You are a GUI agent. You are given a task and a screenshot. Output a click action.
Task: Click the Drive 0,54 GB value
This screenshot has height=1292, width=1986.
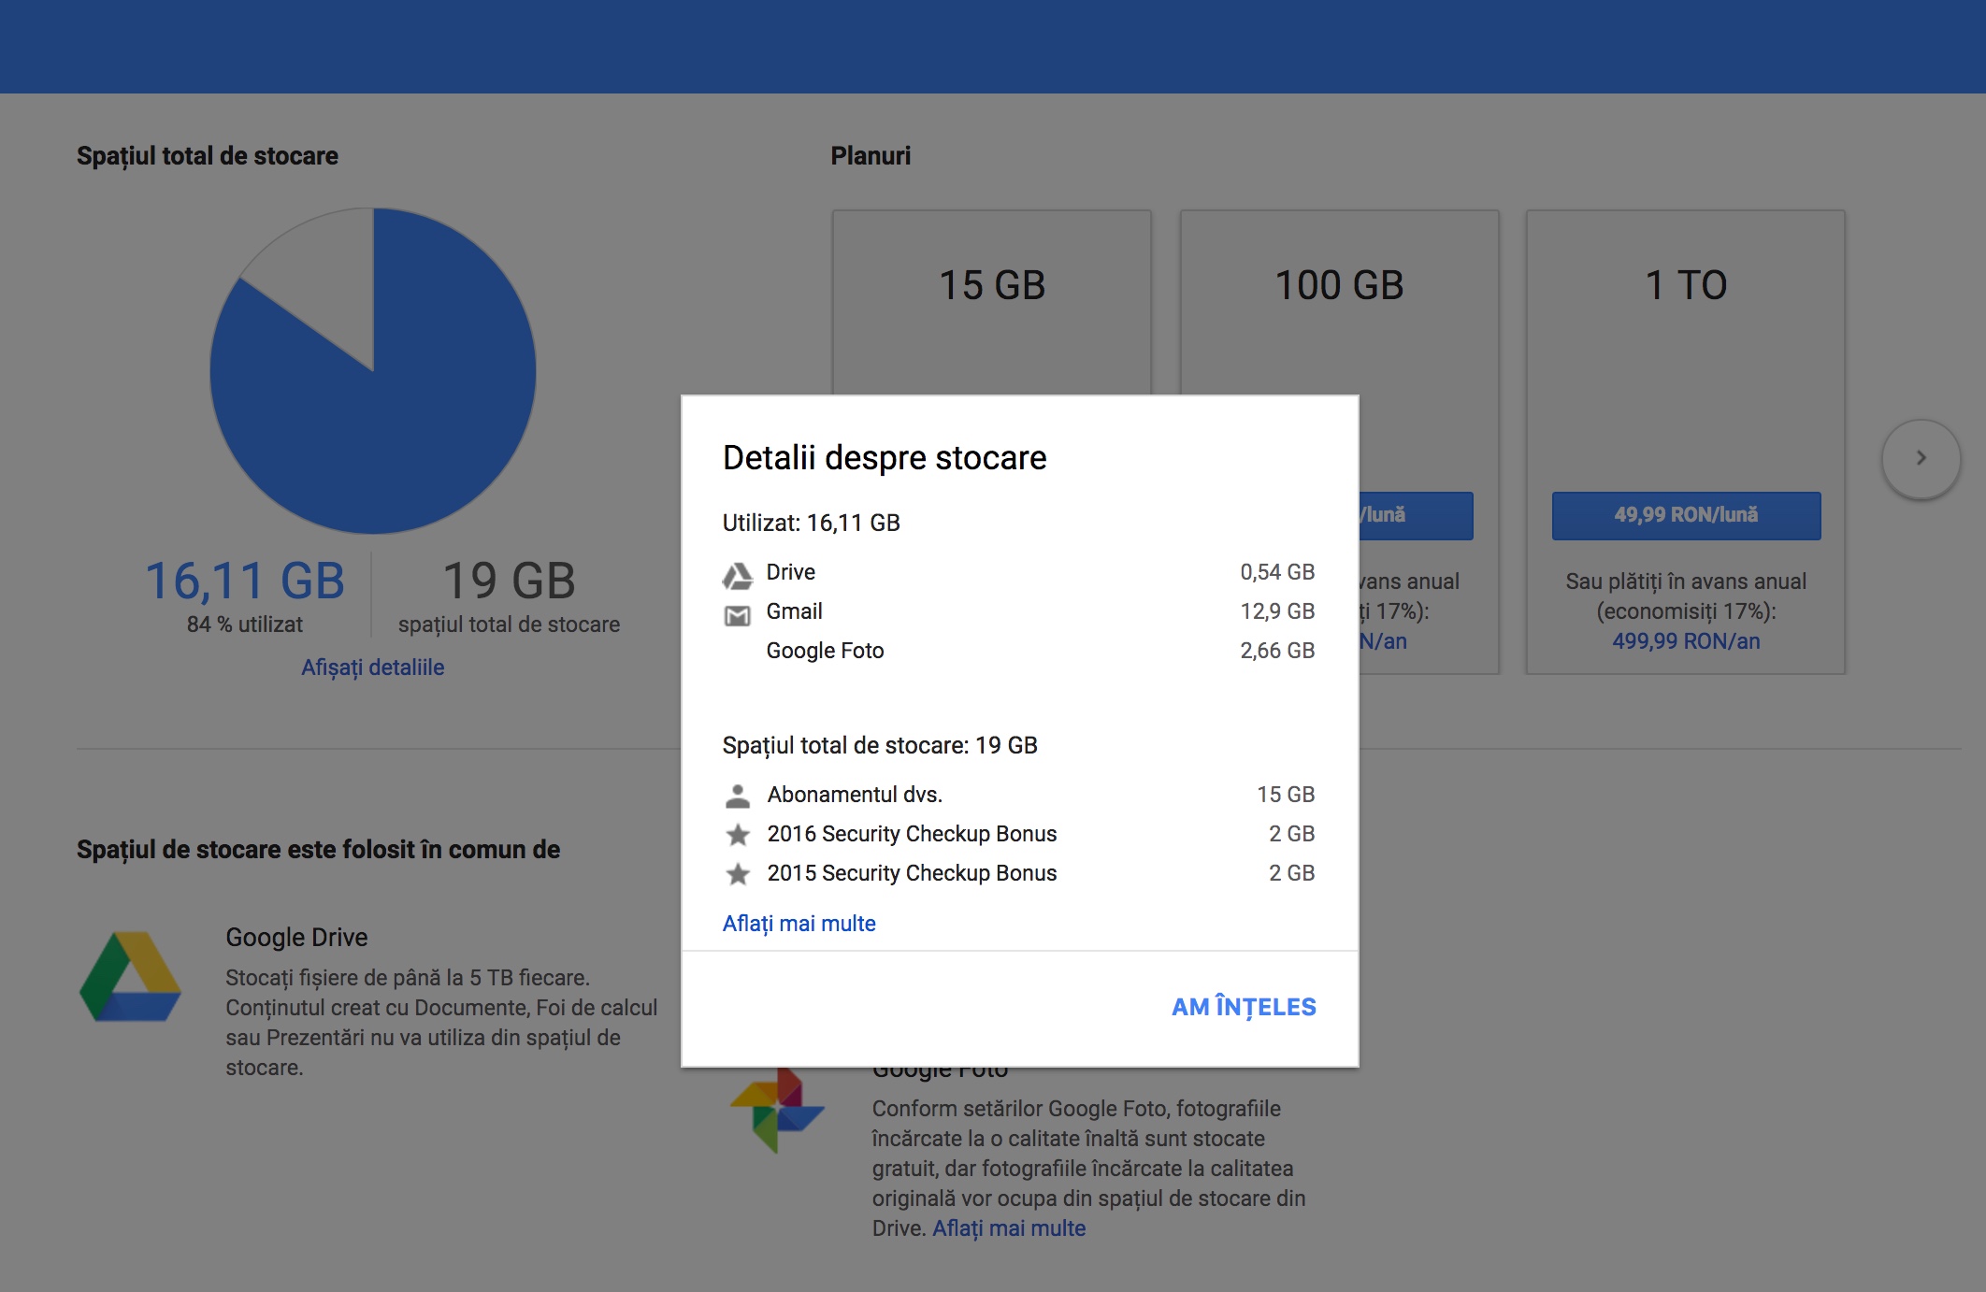point(1277,572)
